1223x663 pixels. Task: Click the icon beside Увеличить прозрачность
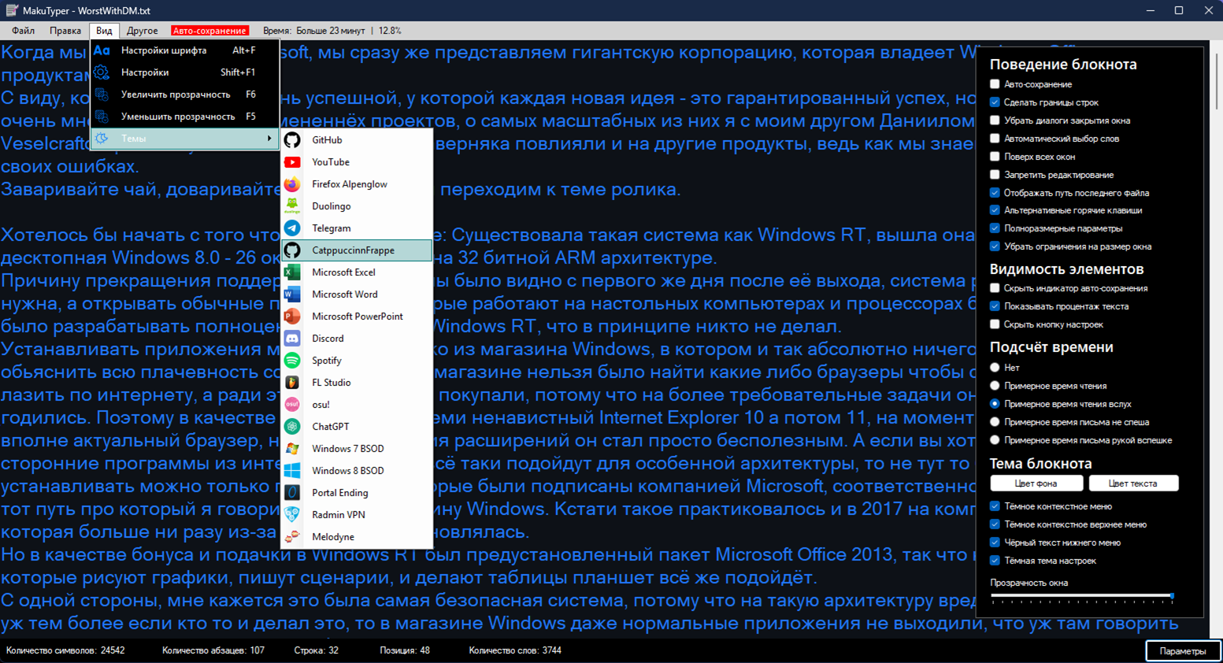point(102,94)
